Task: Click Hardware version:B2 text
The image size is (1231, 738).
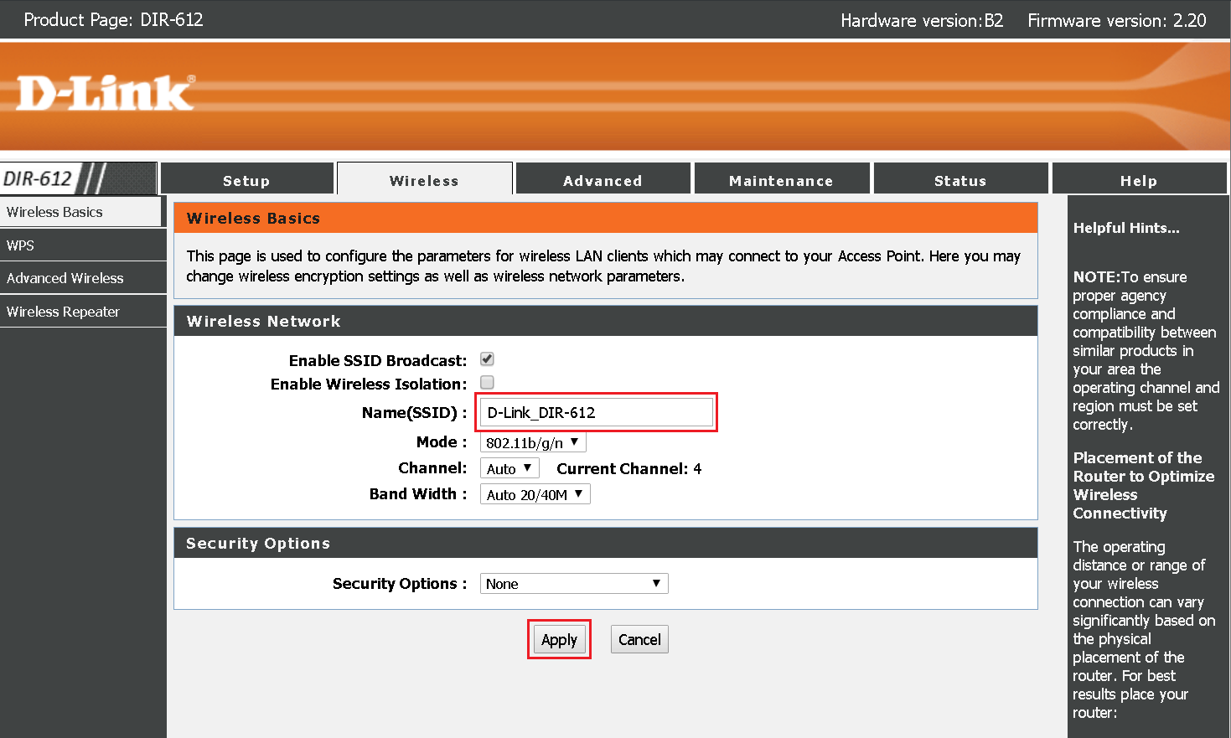Action: pyautogui.click(x=922, y=20)
